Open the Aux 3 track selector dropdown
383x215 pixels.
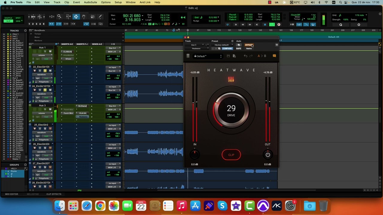pos(194,45)
